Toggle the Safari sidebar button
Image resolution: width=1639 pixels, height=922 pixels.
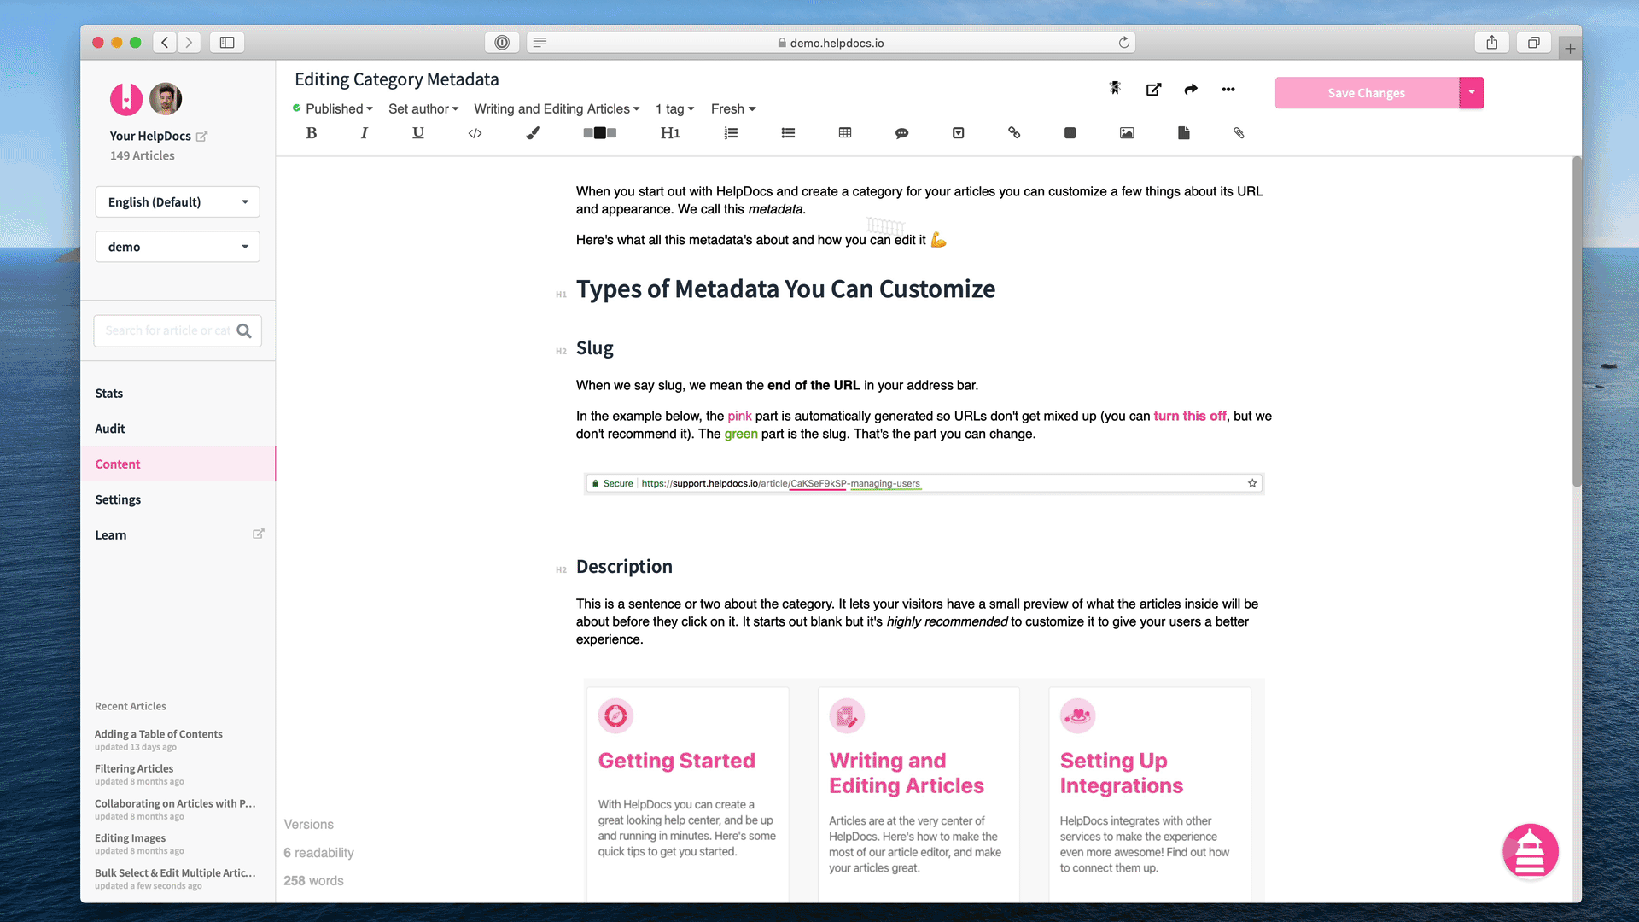227,43
